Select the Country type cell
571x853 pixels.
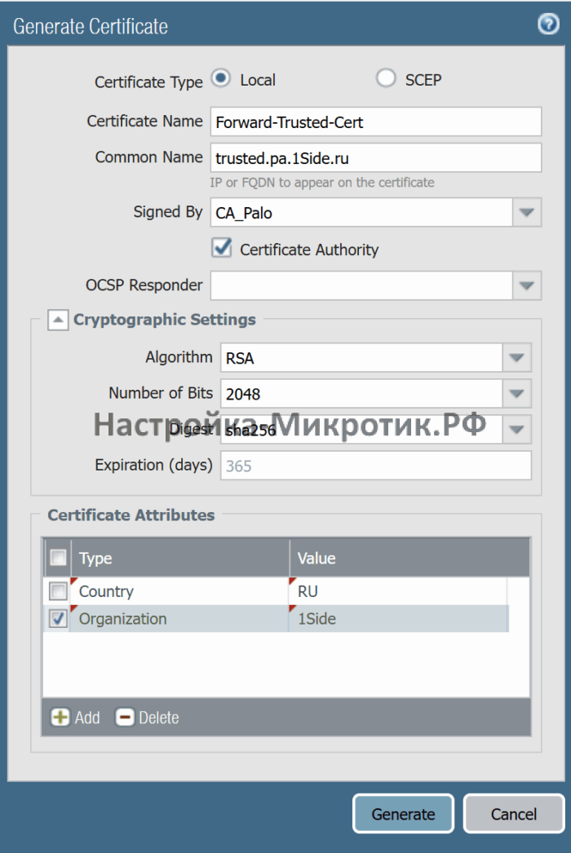179,591
